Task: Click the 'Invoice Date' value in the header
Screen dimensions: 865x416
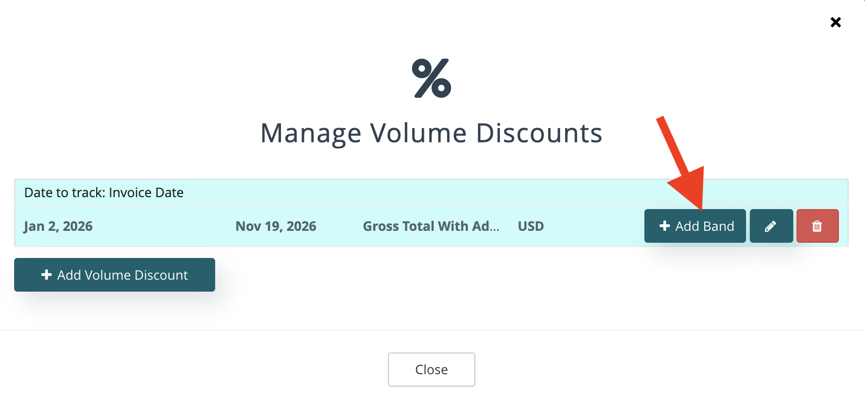Action: click(x=146, y=193)
